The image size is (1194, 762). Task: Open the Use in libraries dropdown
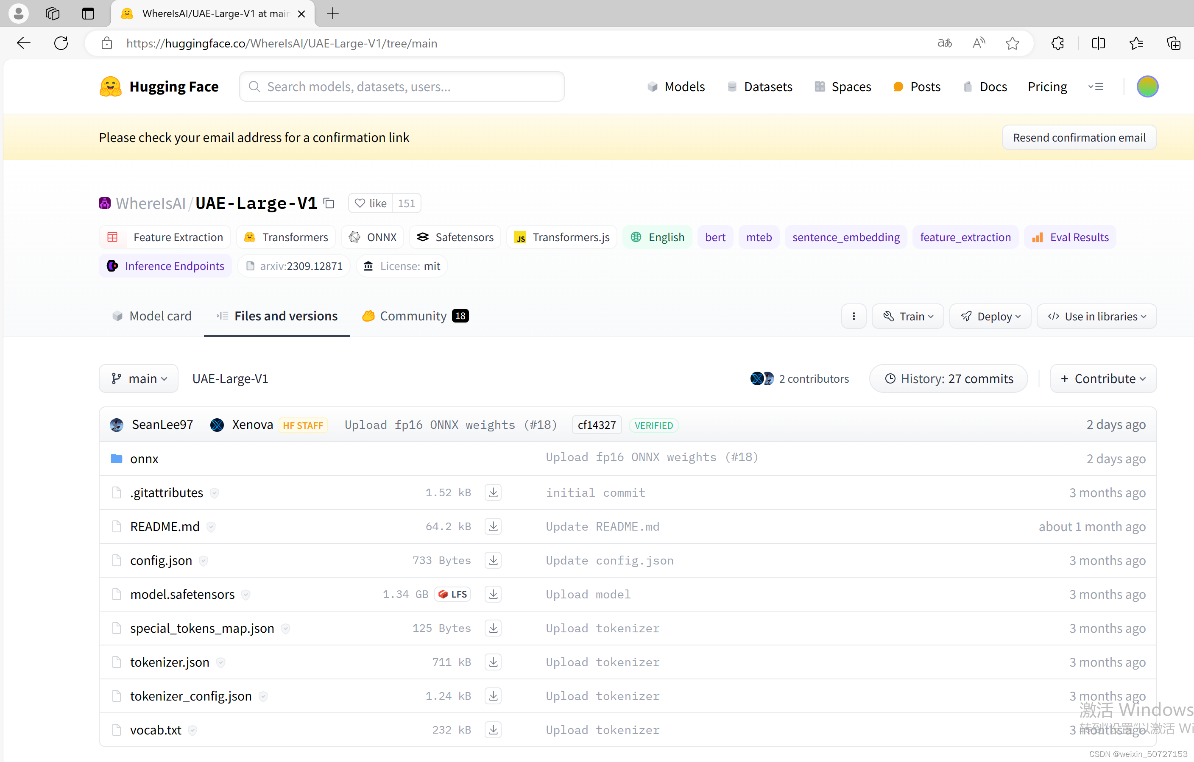[1096, 316]
